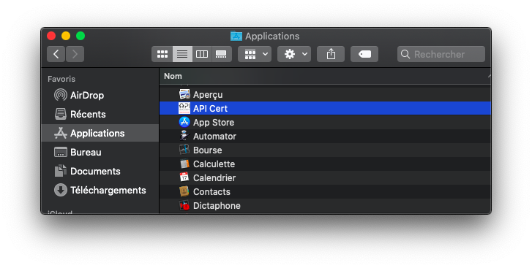Viewport: 532px width, 268px height.
Task: Select the App Store application icon
Action: [184, 122]
